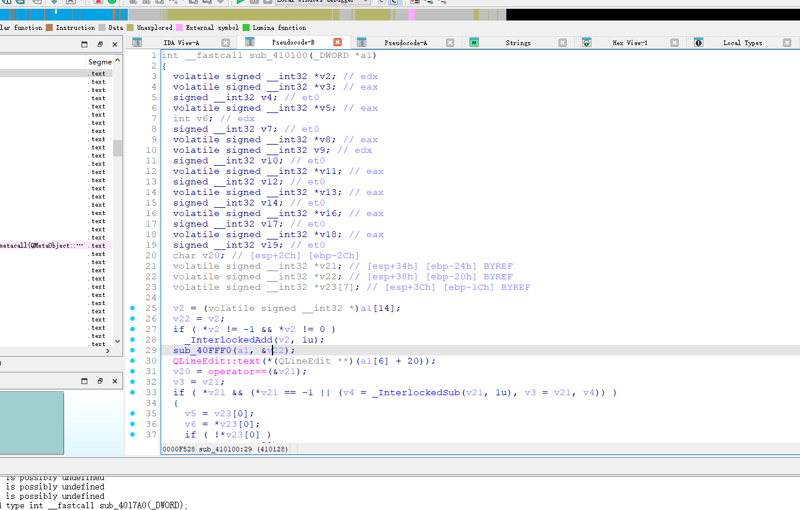This screenshot has height=510, width=800.
Task: Switch to the Strings tab
Action: point(518,43)
